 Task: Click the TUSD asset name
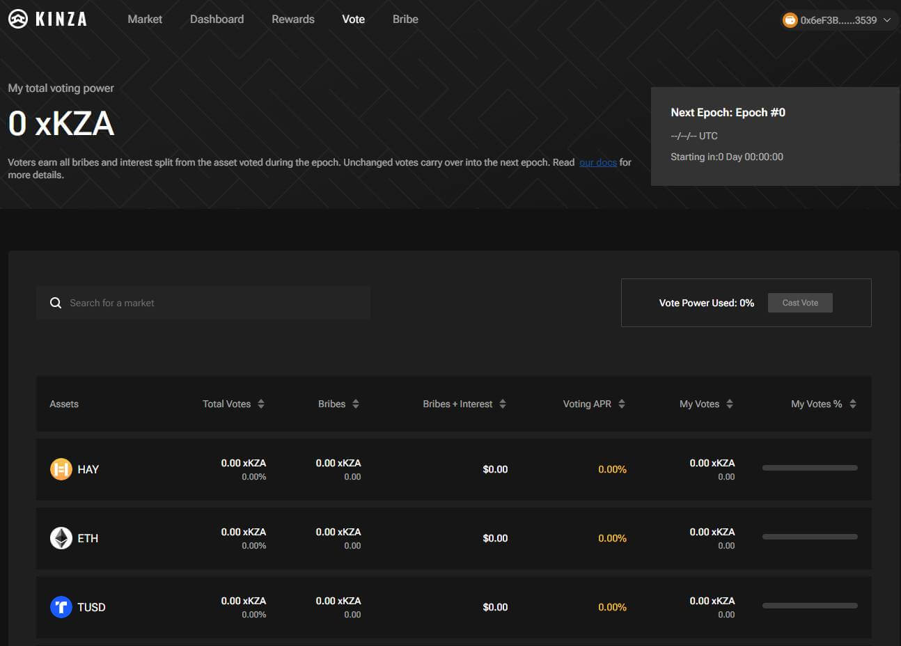pos(91,607)
